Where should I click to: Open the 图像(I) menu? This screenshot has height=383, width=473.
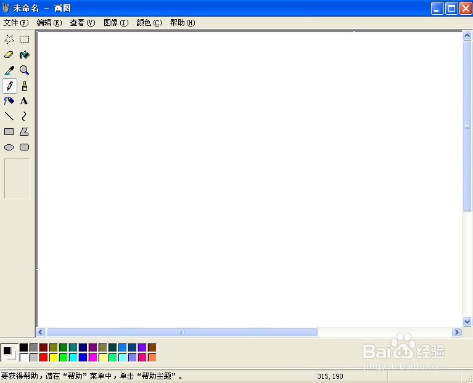(x=116, y=23)
